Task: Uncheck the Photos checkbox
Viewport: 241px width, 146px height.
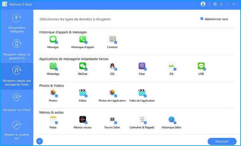Action: click(57, 96)
